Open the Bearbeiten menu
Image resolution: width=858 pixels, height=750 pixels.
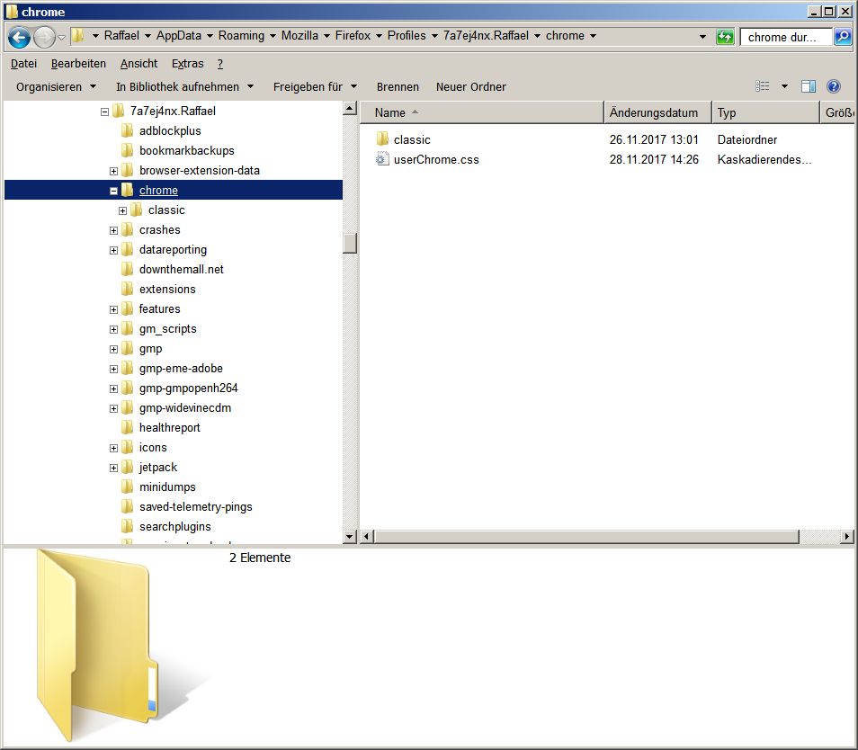pyautogui.click(x=78, y=64)
